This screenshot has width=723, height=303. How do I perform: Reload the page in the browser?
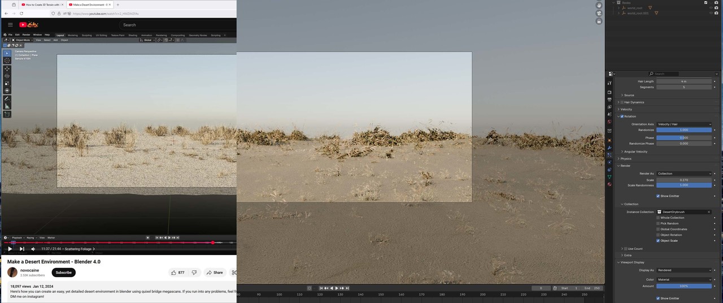pos(22,13)
